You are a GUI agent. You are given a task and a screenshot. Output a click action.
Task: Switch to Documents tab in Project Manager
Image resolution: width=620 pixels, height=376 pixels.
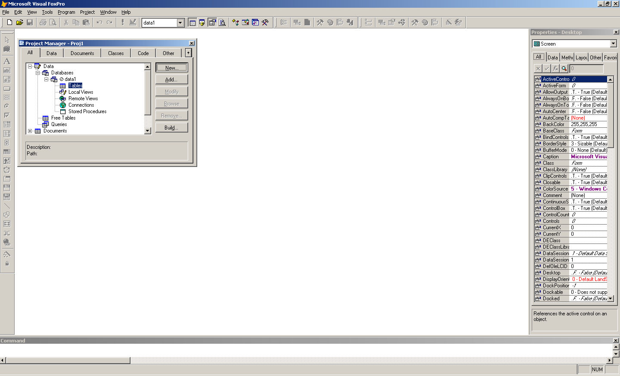(82, 53)
